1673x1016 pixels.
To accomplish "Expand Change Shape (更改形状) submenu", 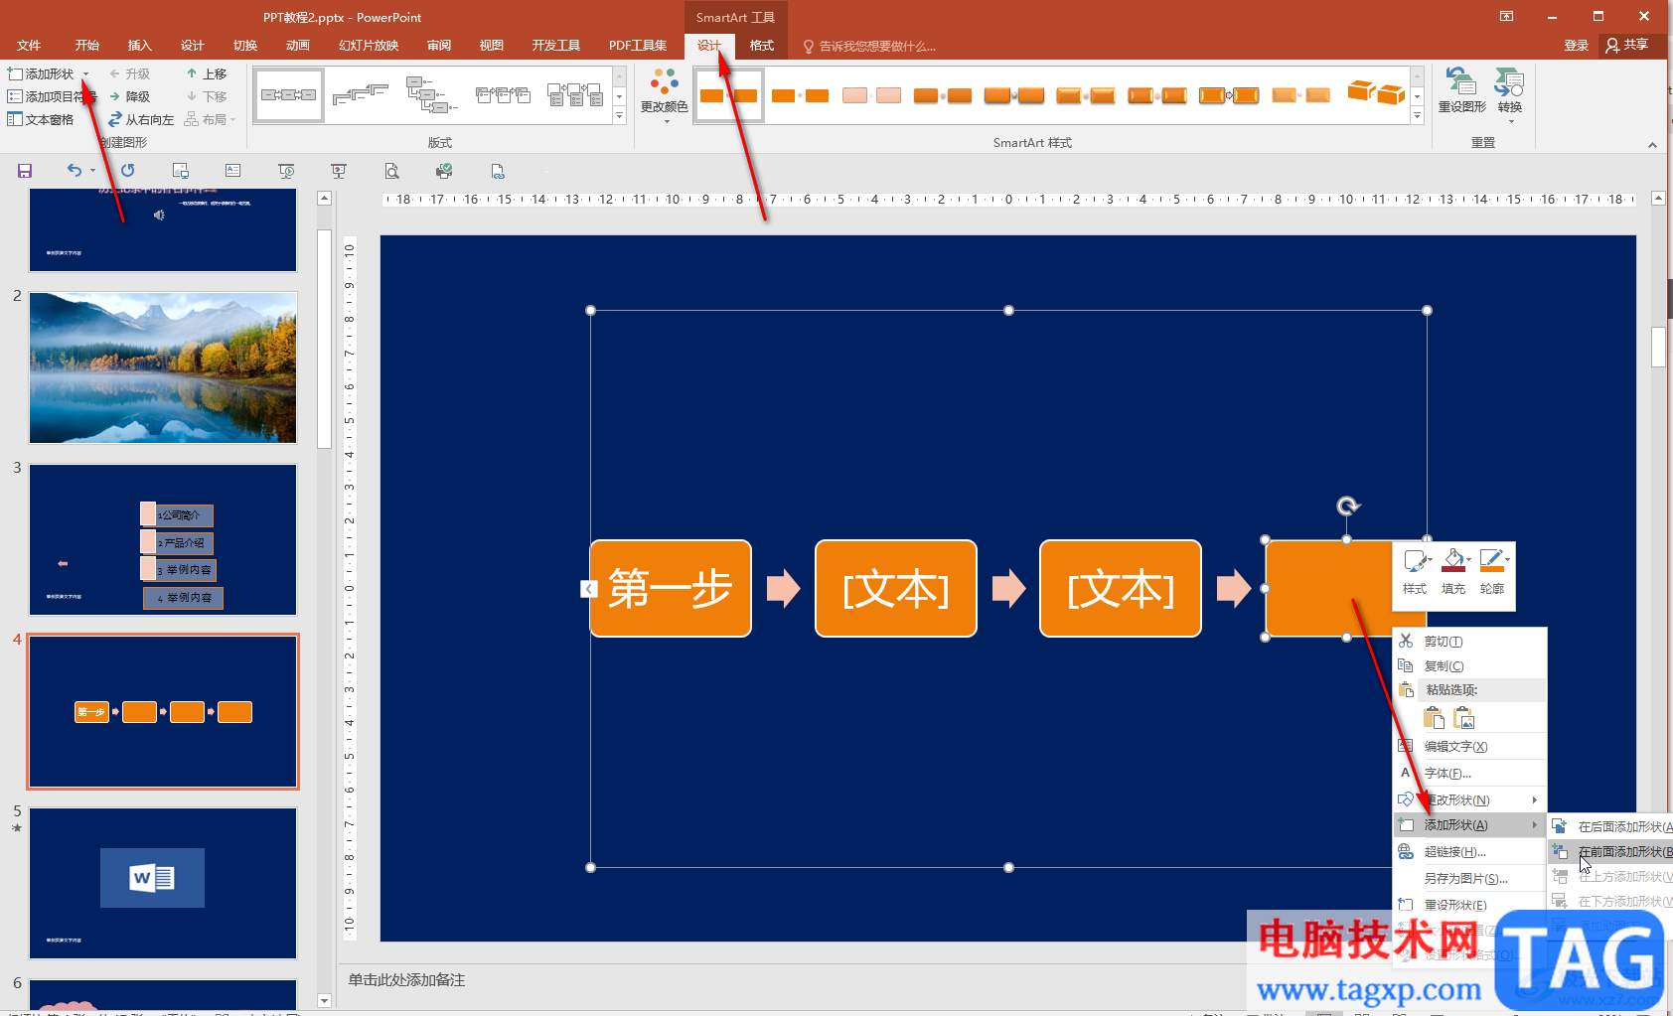I will point(1470,799).
